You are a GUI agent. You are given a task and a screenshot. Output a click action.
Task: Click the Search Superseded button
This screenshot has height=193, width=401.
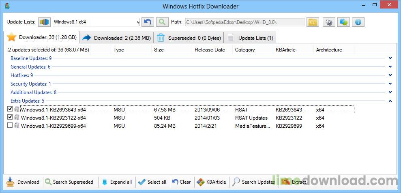69,182
